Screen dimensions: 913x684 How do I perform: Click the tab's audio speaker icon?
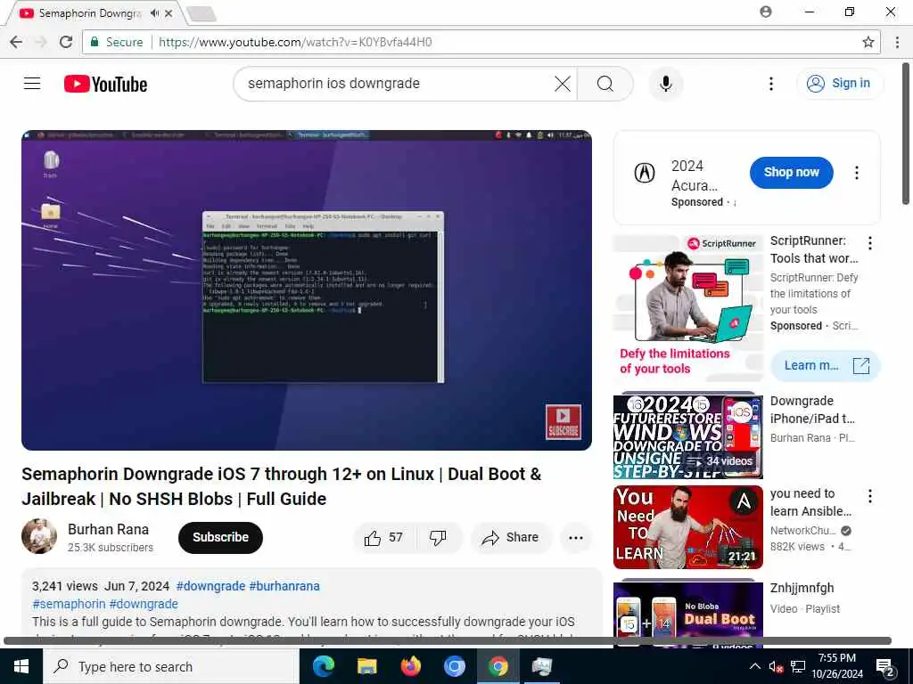pyautogui.click(x=154, y=12)
